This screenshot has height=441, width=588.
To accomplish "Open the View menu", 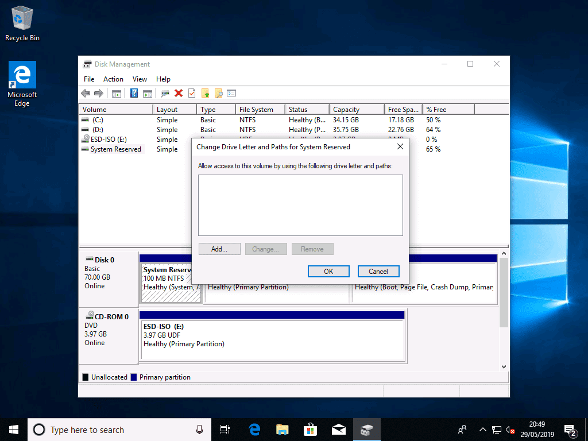I will 140,79.
